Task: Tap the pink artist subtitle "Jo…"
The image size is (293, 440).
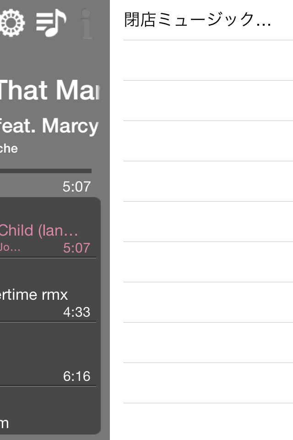Action: pyautogui.click(x=10, y=247)
